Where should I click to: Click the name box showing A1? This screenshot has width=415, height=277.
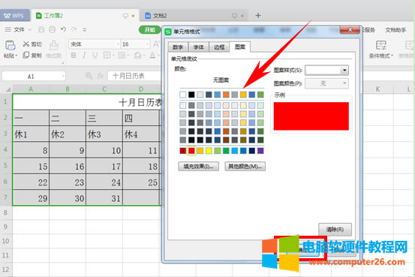click(34, 77)
